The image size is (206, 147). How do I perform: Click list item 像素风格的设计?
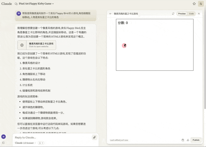point(31,63)
